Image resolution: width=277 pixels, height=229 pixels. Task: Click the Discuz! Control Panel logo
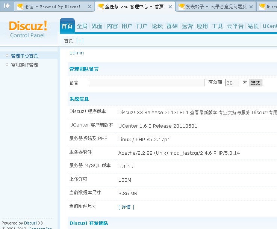(x=28, y=29)
